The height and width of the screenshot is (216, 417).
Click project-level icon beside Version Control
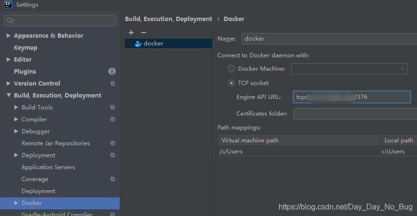[113, 83]
